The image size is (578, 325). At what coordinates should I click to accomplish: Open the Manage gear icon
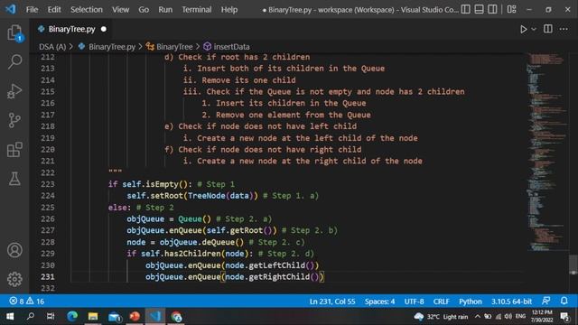(x=14, y=279)
